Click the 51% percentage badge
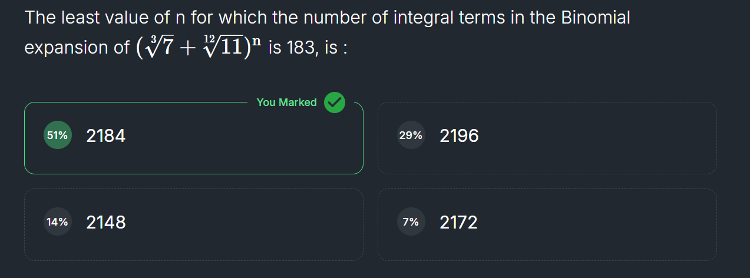 pos(57,135)
